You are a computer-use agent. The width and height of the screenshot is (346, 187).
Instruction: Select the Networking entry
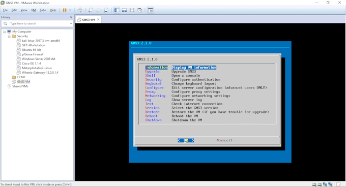tap(155, 96)
